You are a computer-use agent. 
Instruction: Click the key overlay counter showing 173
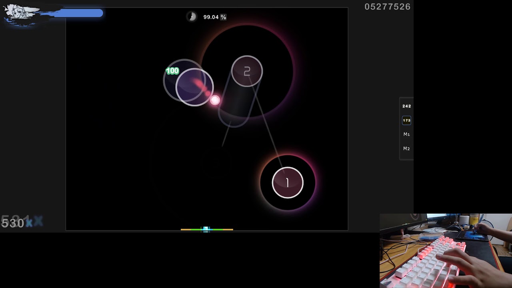[x=406, y=120]
